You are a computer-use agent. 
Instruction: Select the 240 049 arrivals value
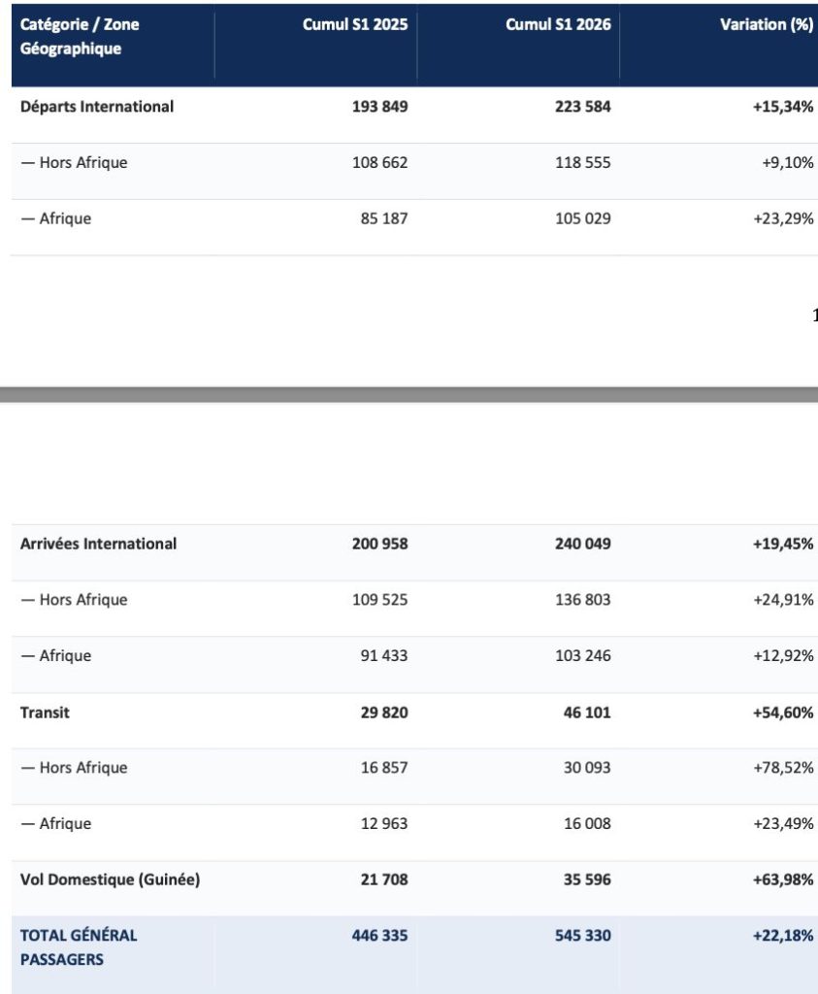pyautogui.click(x=583, y=544)
